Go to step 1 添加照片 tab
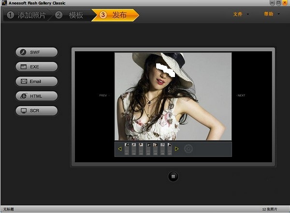The width and height of the screenshot is (290, 213). (26, 15)
